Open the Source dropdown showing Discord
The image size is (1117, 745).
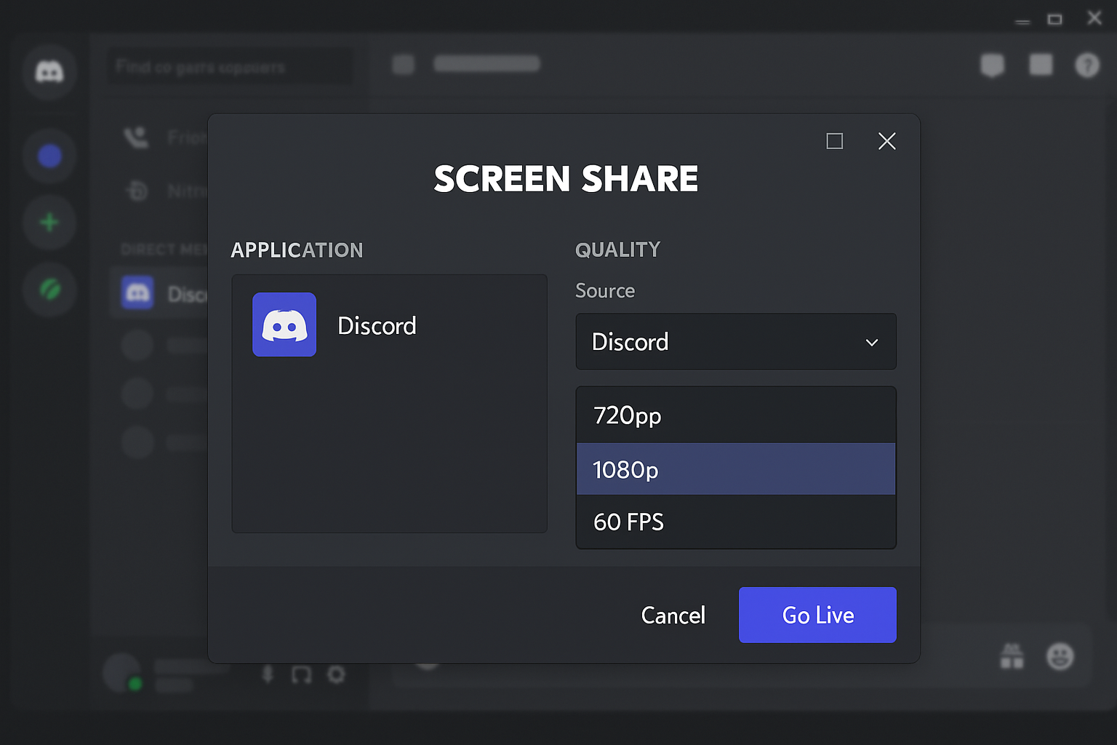click(x=735, y=341)
